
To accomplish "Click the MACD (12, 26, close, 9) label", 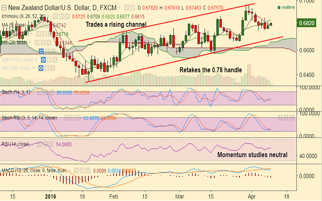I will click(34, 170).
